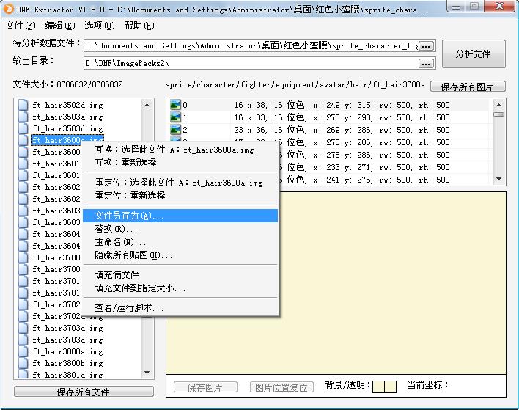Viewport: 519px width, 410px height.
Task: Click the 保存所有图片 button
Action: click(x=468, y=87)
